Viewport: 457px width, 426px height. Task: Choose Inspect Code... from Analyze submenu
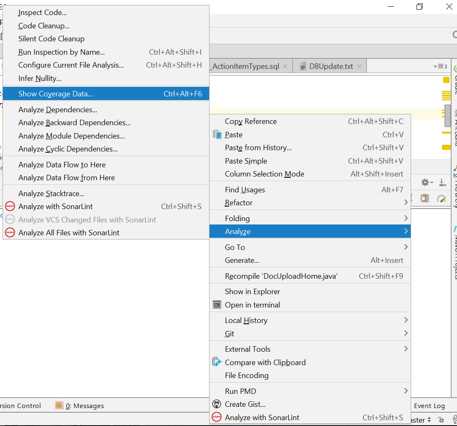106,13
